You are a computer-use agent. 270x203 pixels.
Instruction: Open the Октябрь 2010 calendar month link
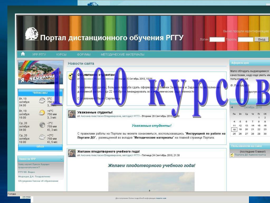(x=253, y=107)
